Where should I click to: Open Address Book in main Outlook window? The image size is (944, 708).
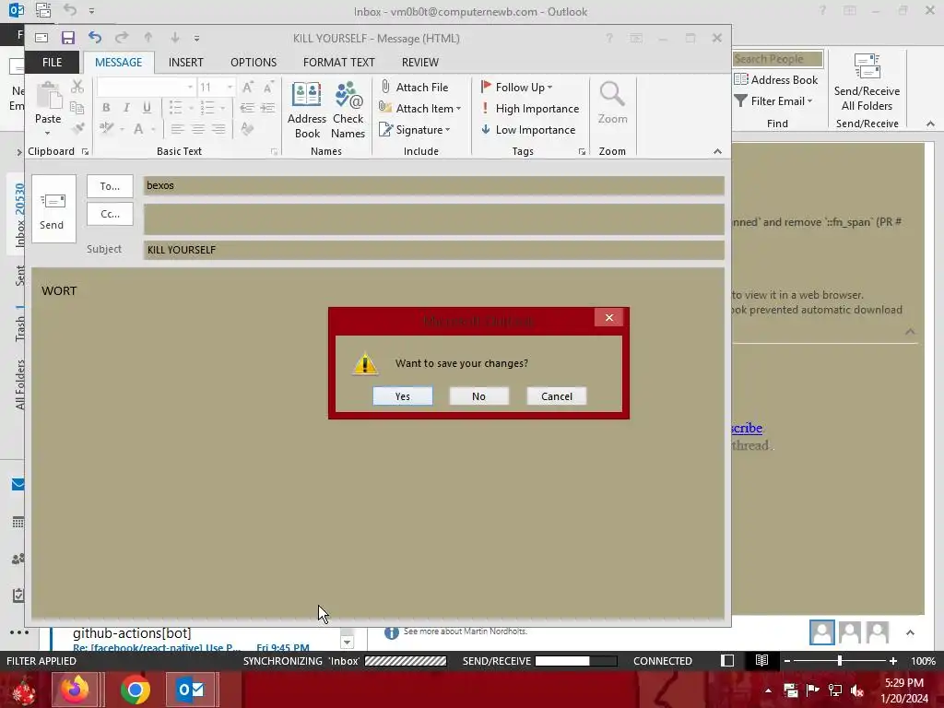(776, 79)
